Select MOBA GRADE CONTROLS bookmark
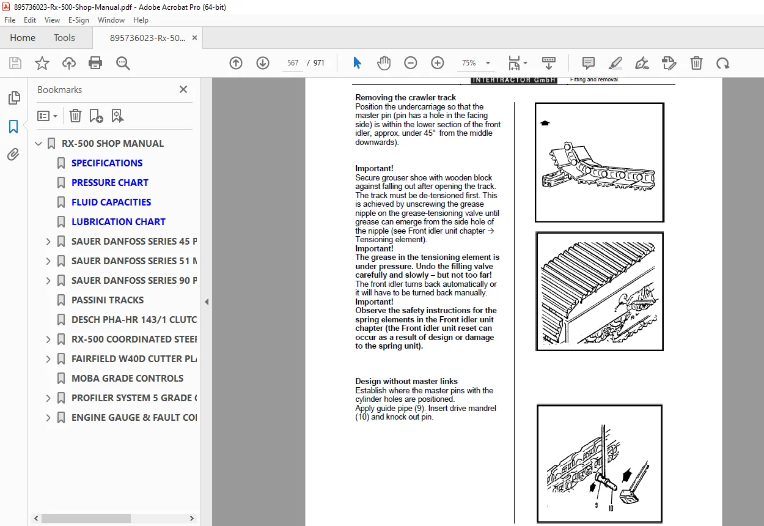This screenshot has height=526, width=764. (127, 379)
